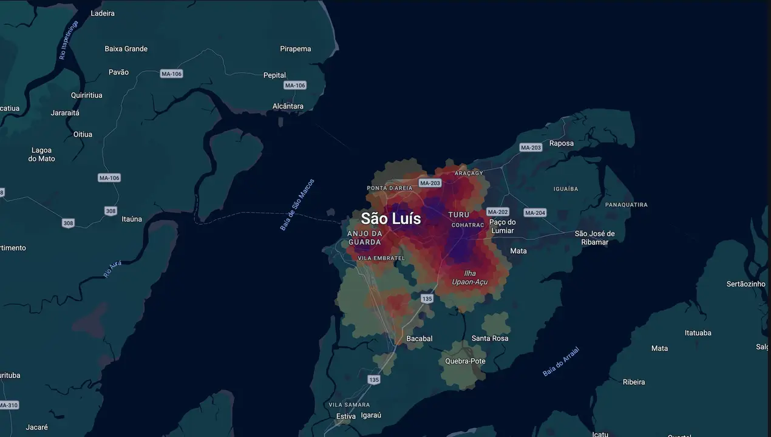Click the Quebra-Pote label
Screen dimensions: 771x437
click(466, 361)
